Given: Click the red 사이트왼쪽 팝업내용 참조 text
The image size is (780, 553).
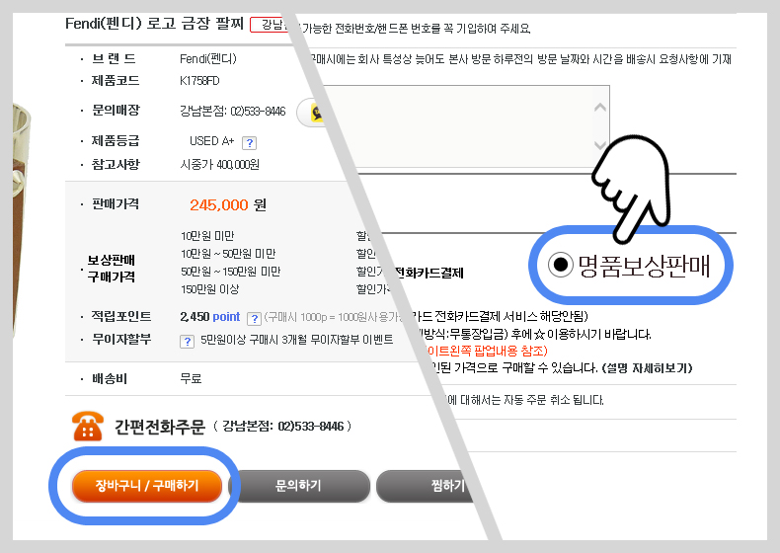Looking at the screenshot, I should coord(486,351).
